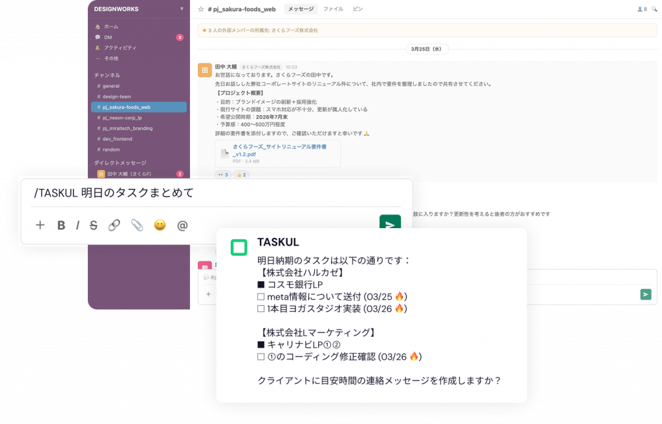Viewport: 662px width, 424px height.
Task: Click the TASKUL green square app icon
Action: tap(239, 248)
